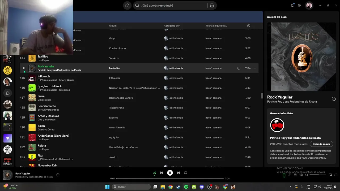Open the Charly García artist link
The image size is (340, 191).
[x=67, y=80]
